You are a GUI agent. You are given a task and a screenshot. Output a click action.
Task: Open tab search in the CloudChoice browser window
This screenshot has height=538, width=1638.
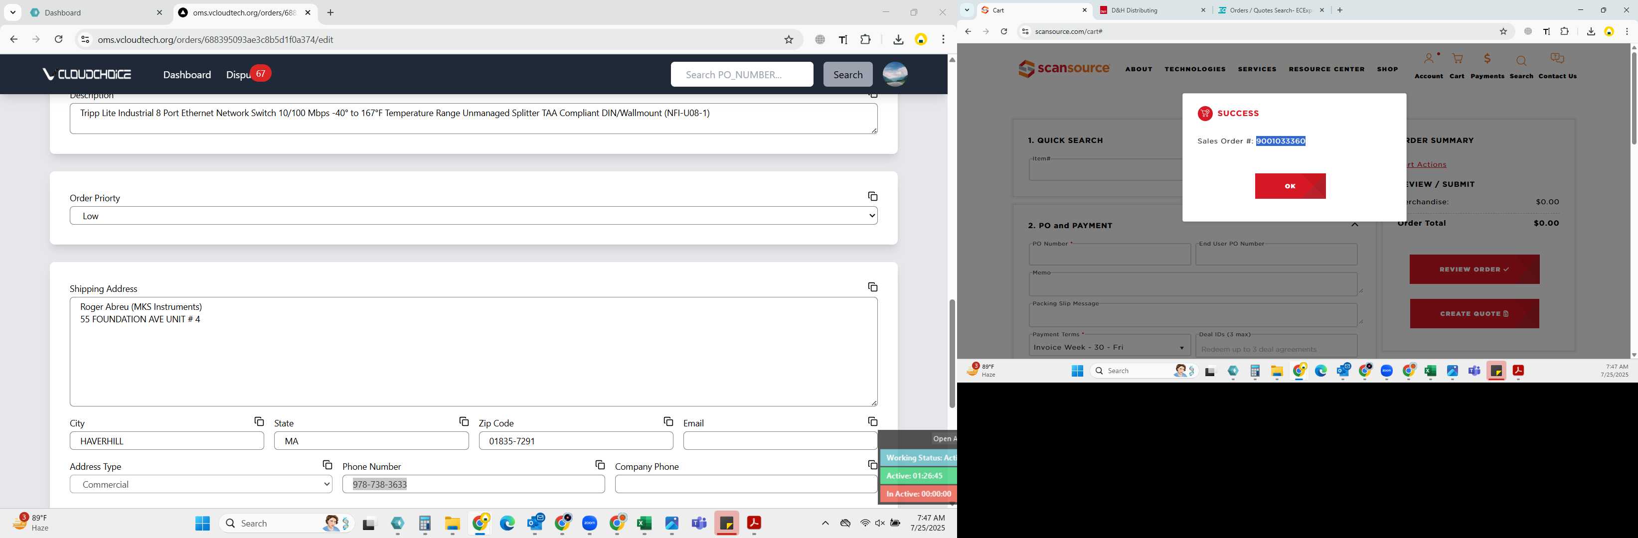(13, 12)
